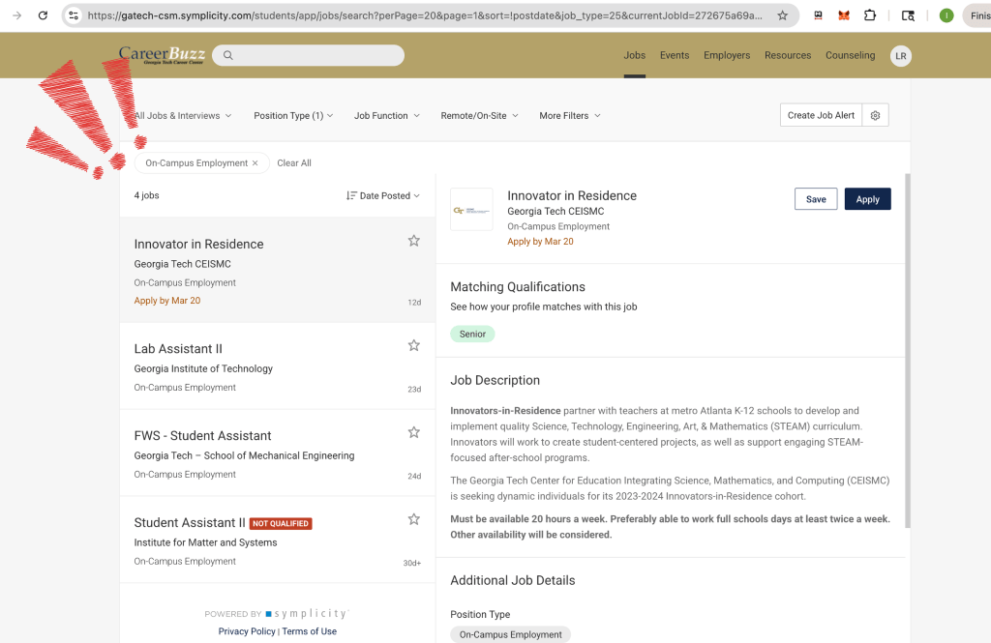Screen dimensions: 991x643
Task: Open the Counseling tab
Action: 850,55
